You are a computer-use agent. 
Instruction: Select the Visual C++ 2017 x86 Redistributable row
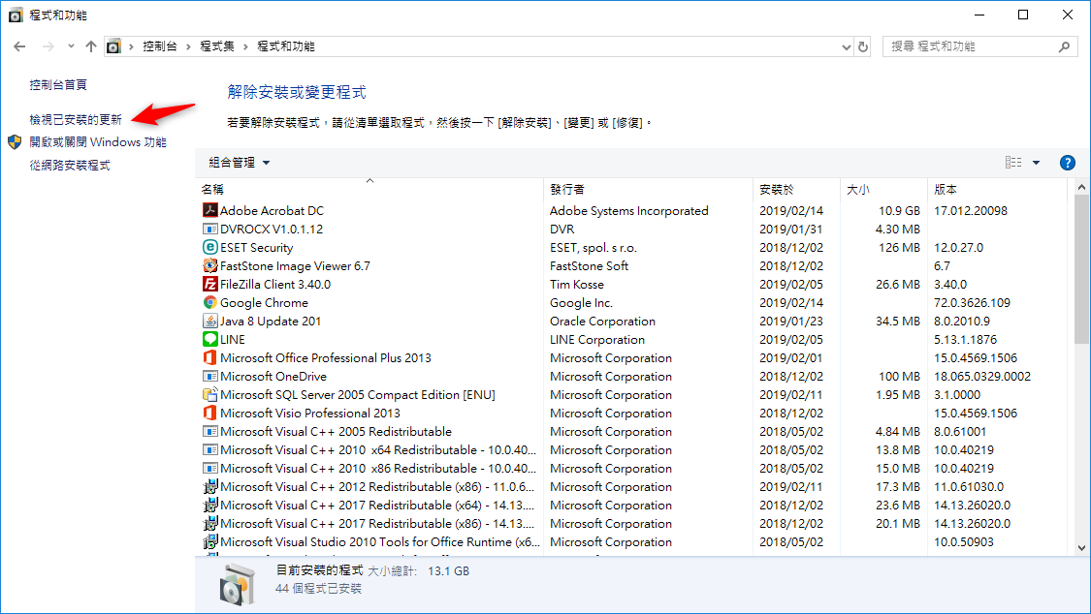tap(630, 524)
